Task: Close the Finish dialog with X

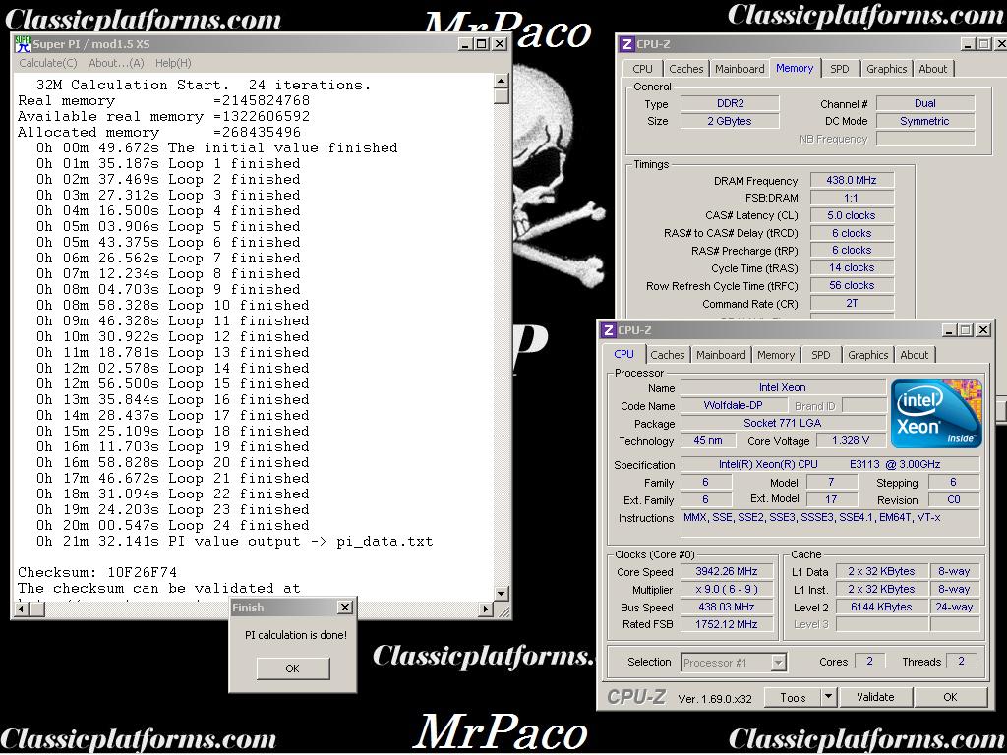Action: pyautogui.click(x=345, y=607)
